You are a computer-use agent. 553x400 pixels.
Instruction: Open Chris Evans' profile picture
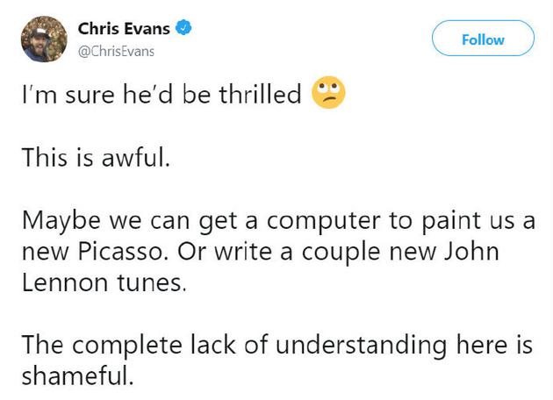click(44, 39)
